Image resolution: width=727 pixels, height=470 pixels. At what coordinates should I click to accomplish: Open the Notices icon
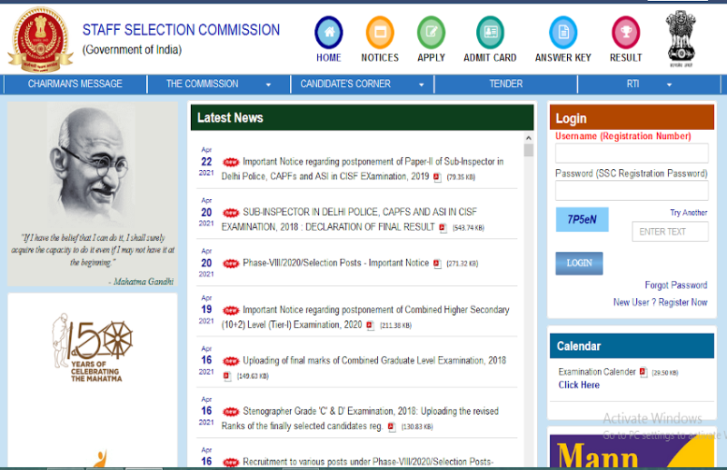[x=380, y=33]
